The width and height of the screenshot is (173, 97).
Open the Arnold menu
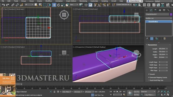pos(114,1)
